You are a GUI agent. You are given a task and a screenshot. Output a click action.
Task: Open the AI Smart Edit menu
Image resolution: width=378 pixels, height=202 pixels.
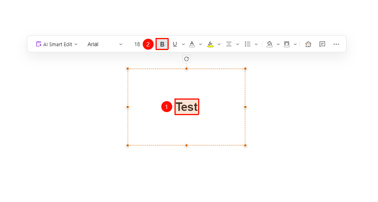pyautogui.click(x=57, y=44)
